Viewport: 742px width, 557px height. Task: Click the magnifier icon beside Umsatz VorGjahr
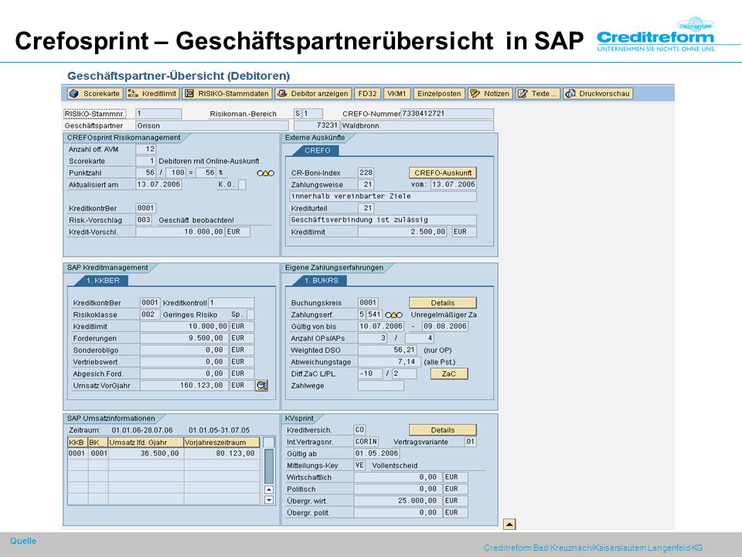pyautogui.click(x=262, y=385)
